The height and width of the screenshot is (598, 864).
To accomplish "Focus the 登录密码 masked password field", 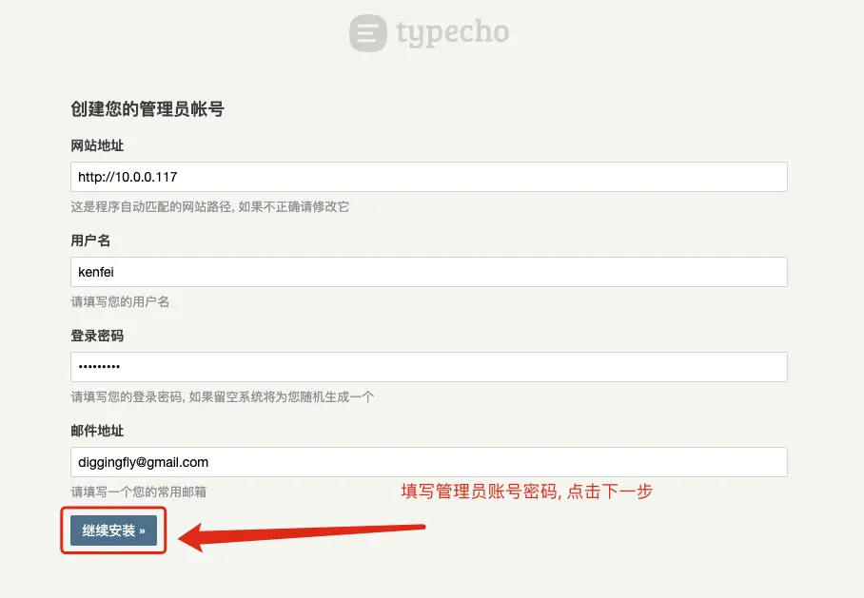I will pos(429,367).
